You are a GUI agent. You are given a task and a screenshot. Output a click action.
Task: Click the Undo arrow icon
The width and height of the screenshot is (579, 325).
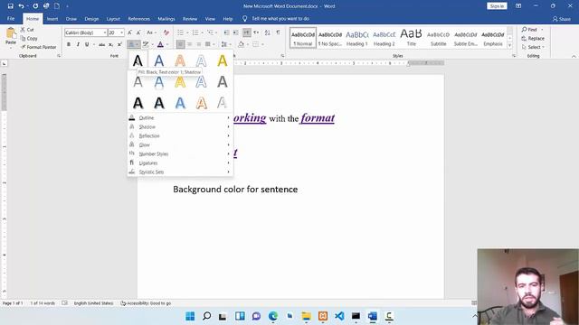click(21, 6)
